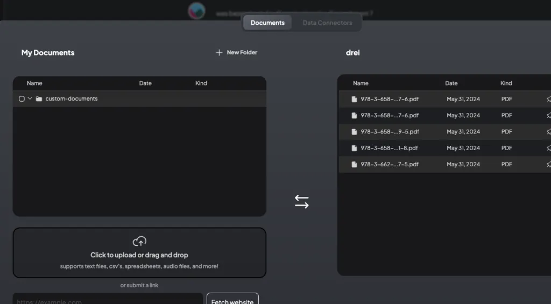Pin the first 978-3-658-...7-6.pdf document

pyautogui.click(x=548, y=99)
